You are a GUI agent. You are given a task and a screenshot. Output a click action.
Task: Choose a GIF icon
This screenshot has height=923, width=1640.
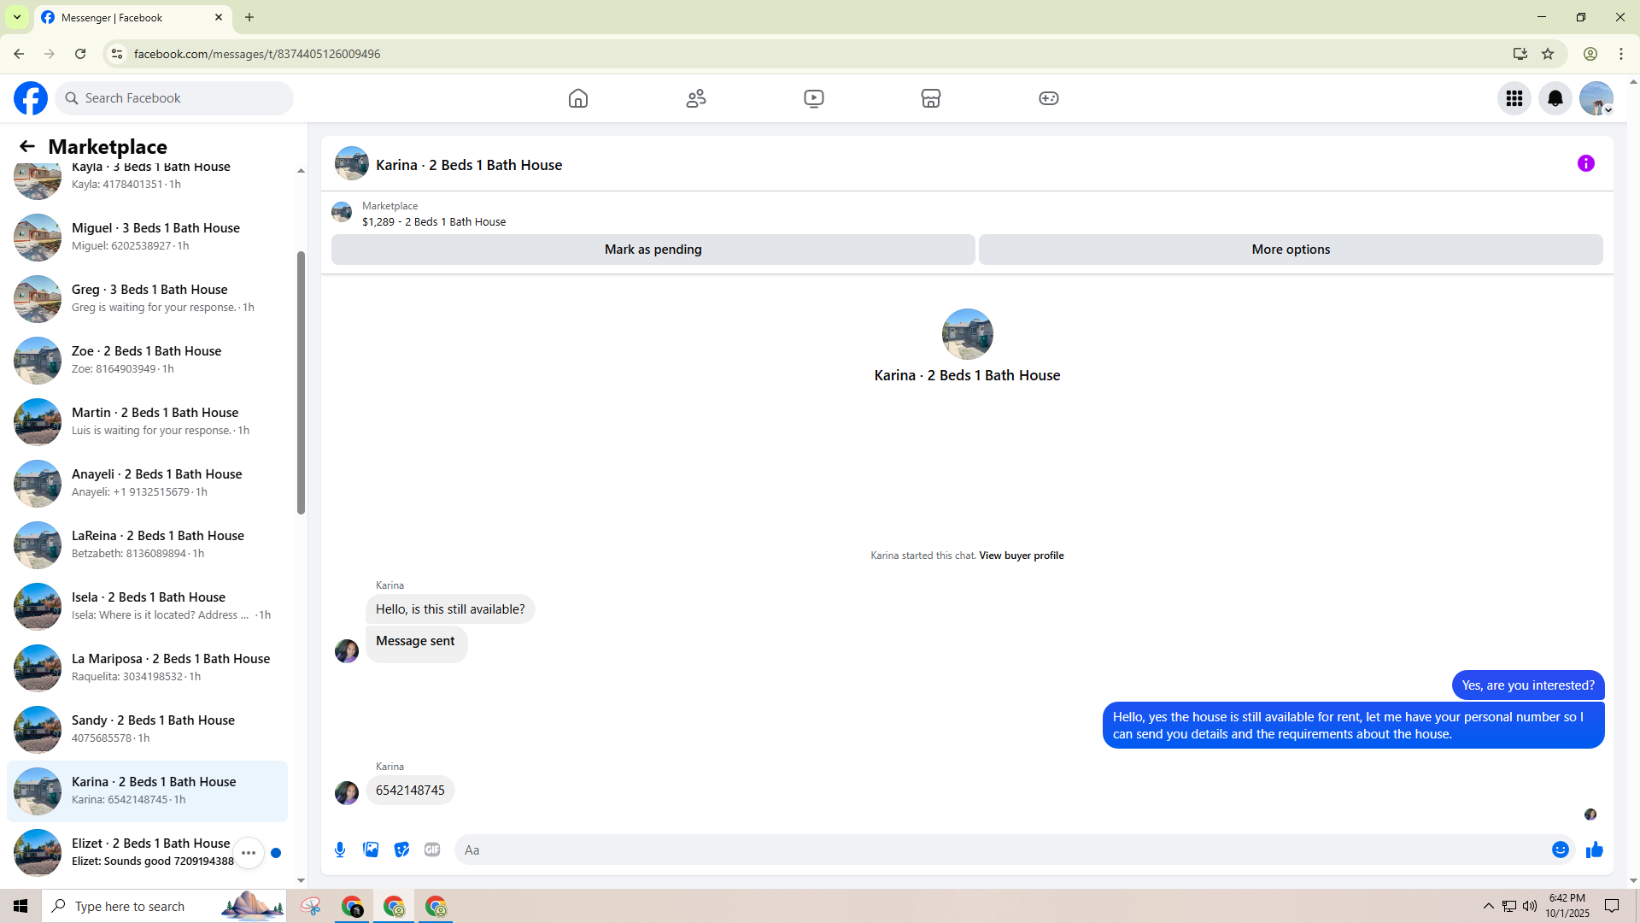click(x=432, y=850)
